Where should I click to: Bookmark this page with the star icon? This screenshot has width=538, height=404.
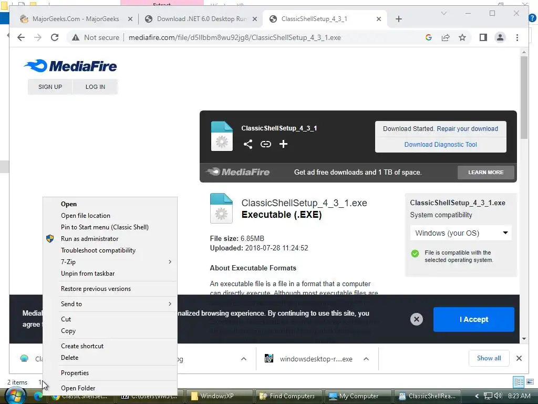462,37
